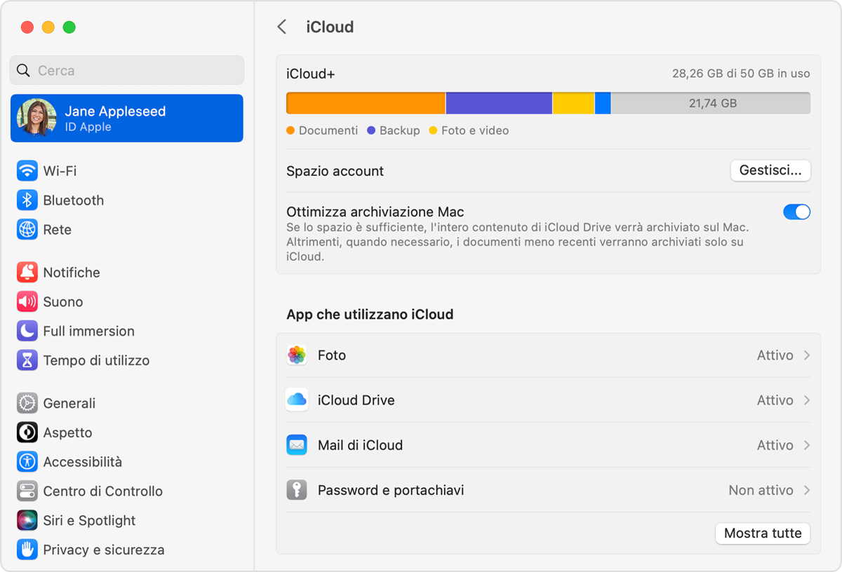Click the Notifiche bell icon
The width and height of the screenshot is (842, 572).
point(27,273)
